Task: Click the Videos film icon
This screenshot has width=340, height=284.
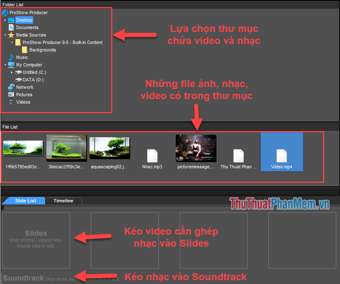Action: pyautogui.click(x=11, y=102)
